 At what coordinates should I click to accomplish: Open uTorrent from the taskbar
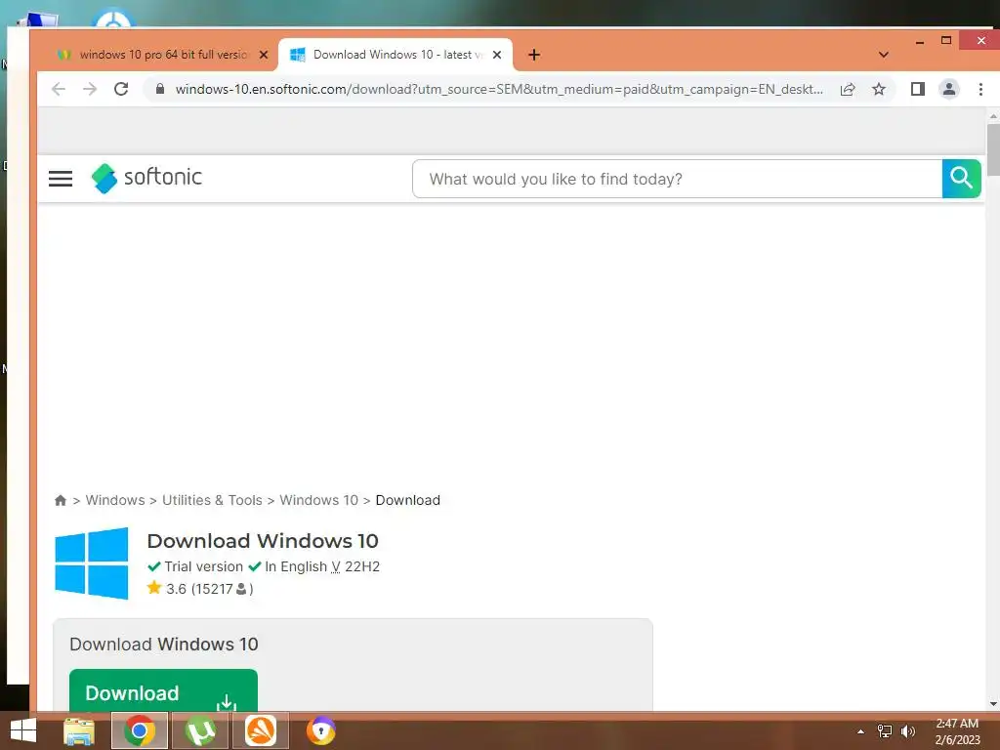click(200, 730)
